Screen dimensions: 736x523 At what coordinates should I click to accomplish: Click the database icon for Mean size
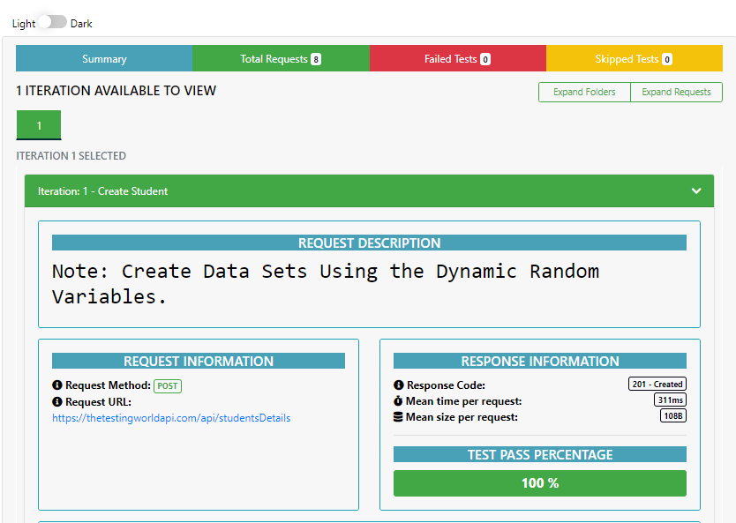coord(398,417)
